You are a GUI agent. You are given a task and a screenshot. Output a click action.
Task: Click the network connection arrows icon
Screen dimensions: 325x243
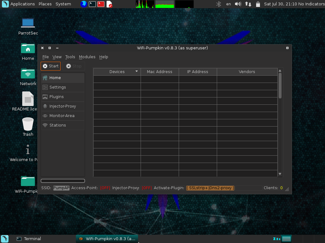click(248, 4)
